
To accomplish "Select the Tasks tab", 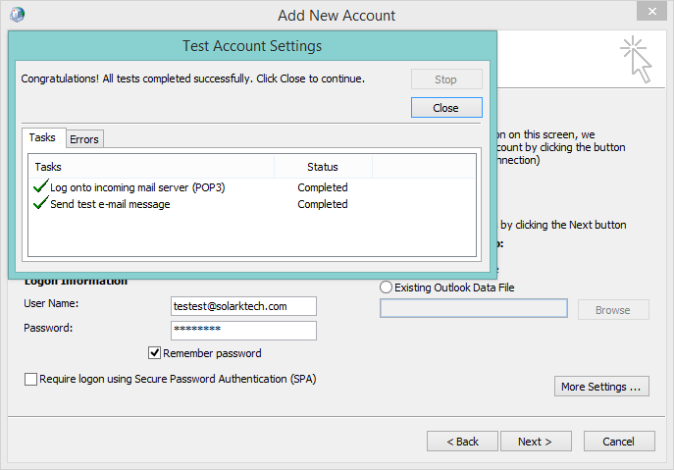I will click(x=42, y=138).
